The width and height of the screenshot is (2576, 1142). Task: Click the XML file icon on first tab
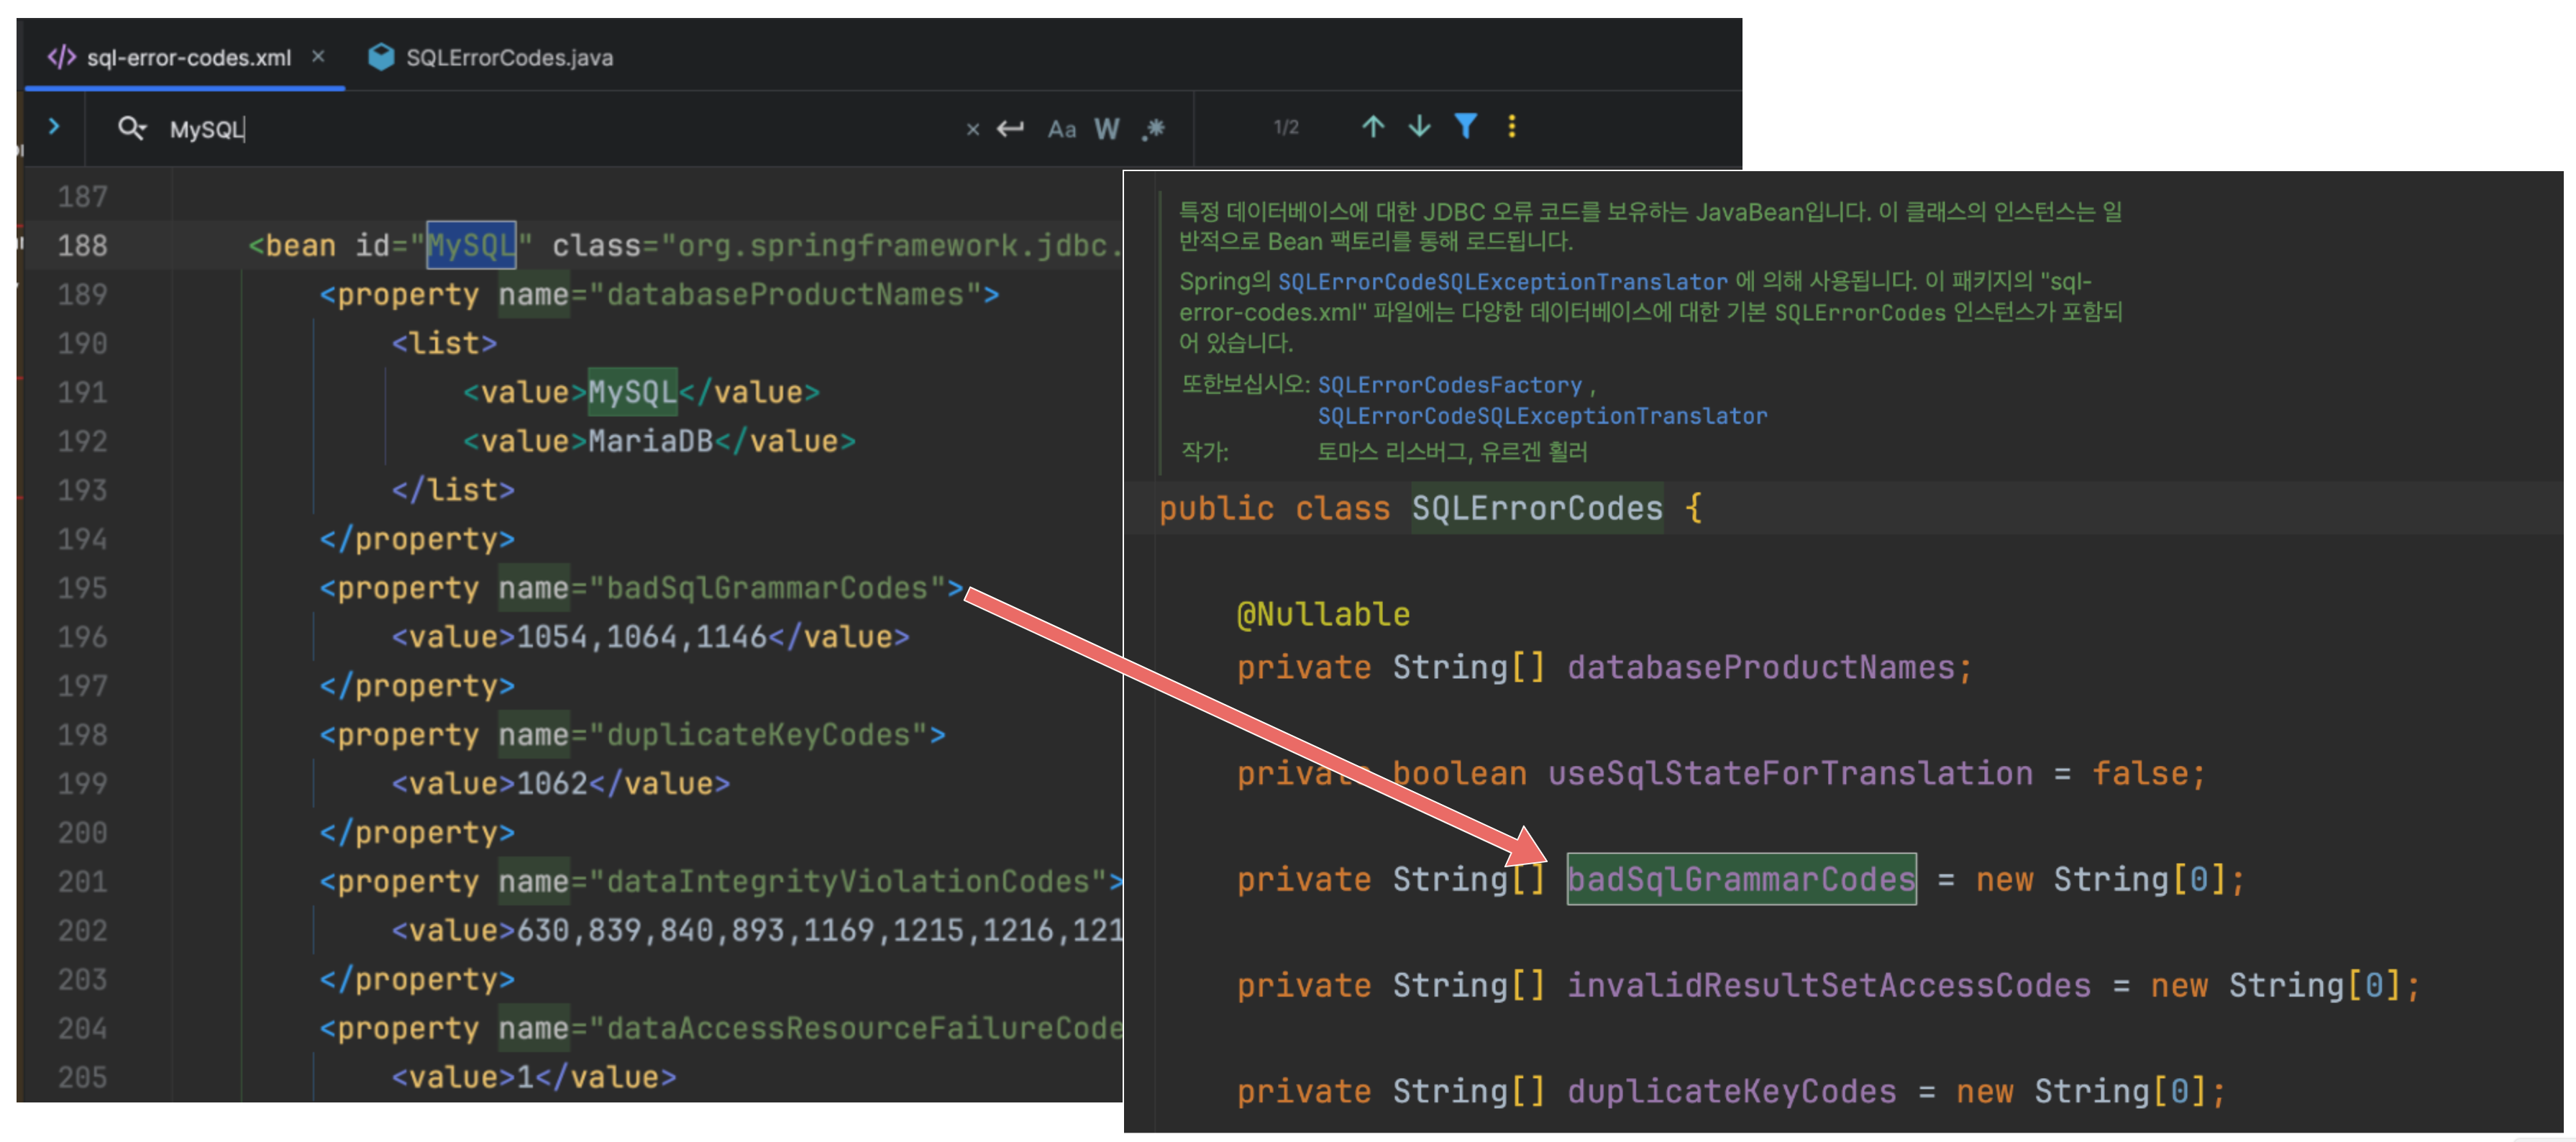click(x=62, y=57)
